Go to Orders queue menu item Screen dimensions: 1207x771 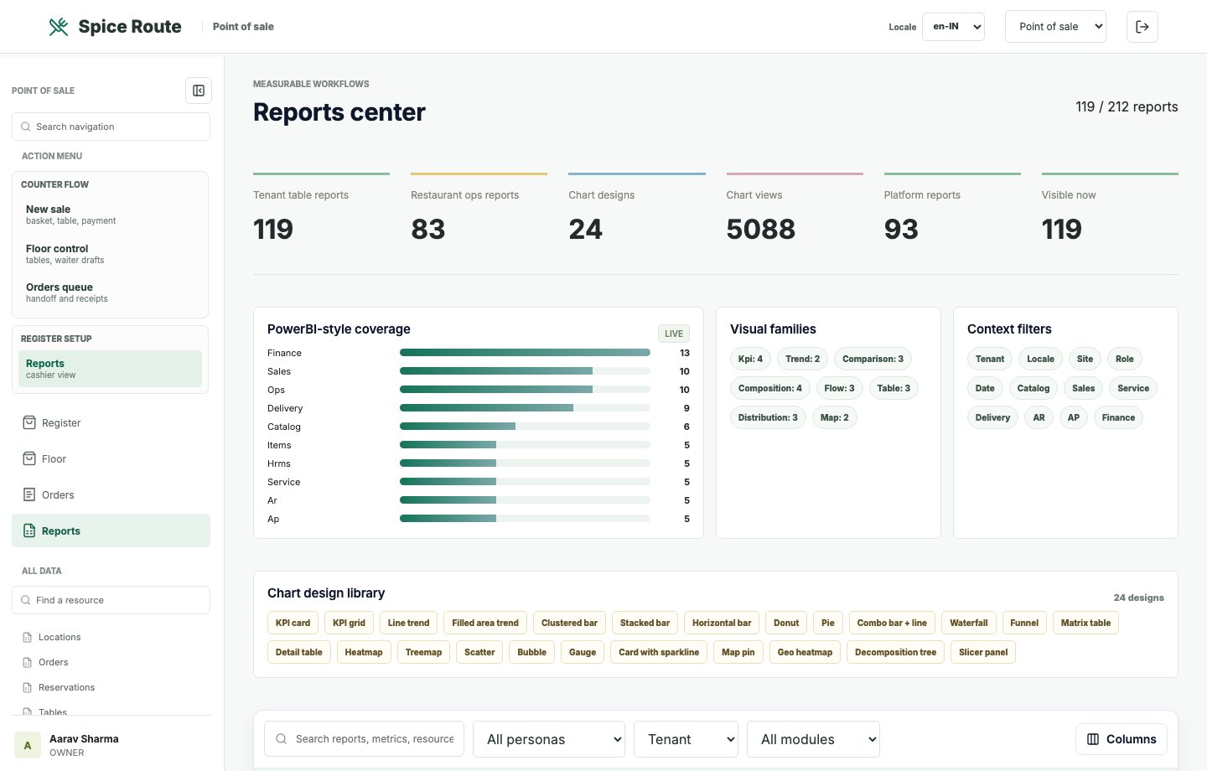coord(110,292)
